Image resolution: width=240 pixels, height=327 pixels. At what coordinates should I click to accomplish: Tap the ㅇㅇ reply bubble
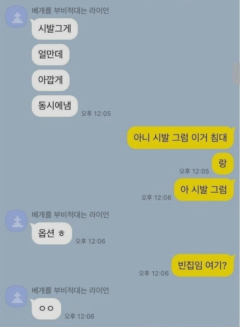46,309
